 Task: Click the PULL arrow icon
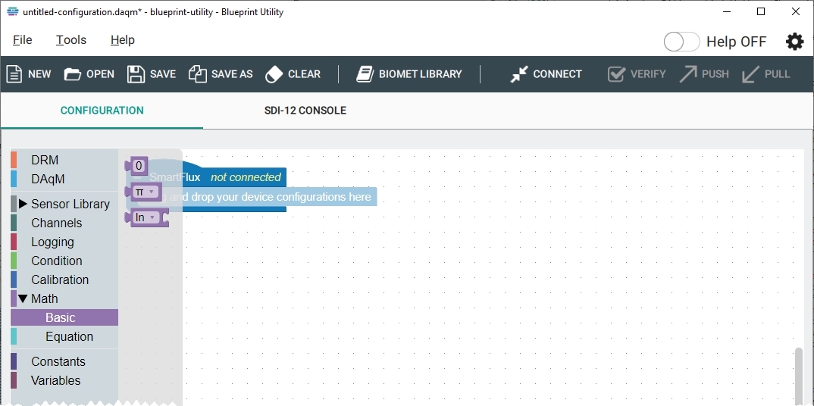pyautogui.click(x=750, y=74)
